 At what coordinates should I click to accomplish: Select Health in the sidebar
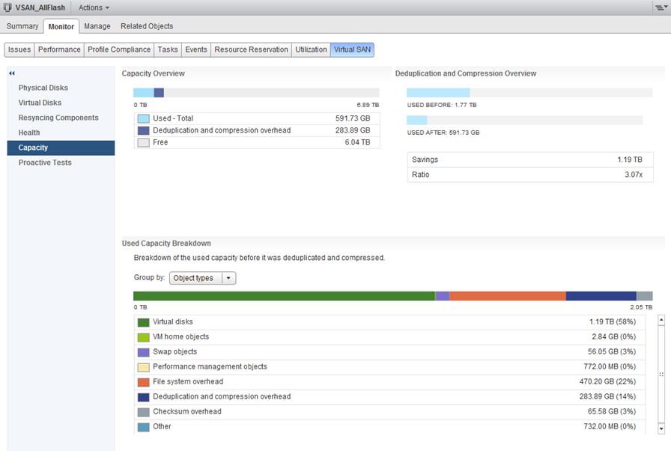point(29,133)
